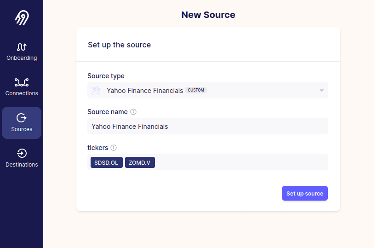Open the Yahoo Finance Financials source type selector

pyautogui.click(x=207, y=90)
